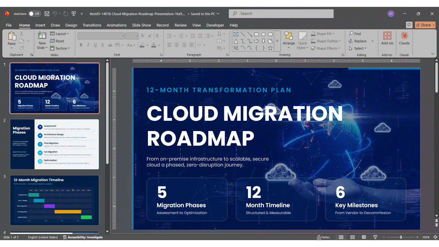Click the Replace button
The width and height of the screenshot is (439, 247).
358,41
